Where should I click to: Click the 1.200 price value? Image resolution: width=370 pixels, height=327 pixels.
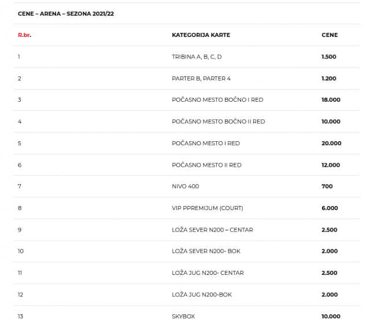point(329,78)
